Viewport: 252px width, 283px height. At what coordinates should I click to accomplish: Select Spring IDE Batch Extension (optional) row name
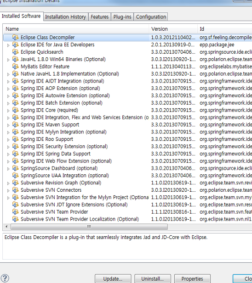tap(62, 103)
